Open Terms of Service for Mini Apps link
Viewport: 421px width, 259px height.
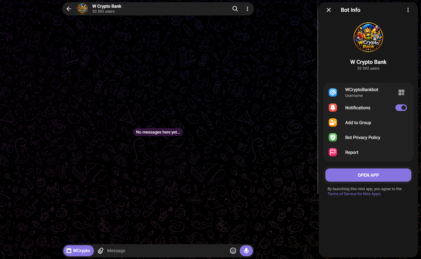354,194
